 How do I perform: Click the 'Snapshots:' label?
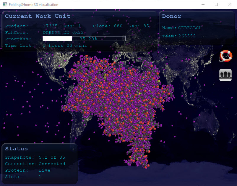tap(20, 157)
